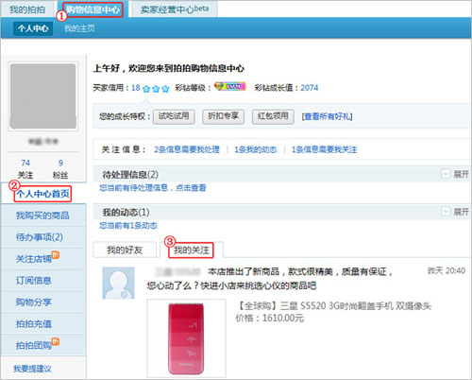Click 1条我的动态 link
The image size is (472, 380).
coord(256,149)
